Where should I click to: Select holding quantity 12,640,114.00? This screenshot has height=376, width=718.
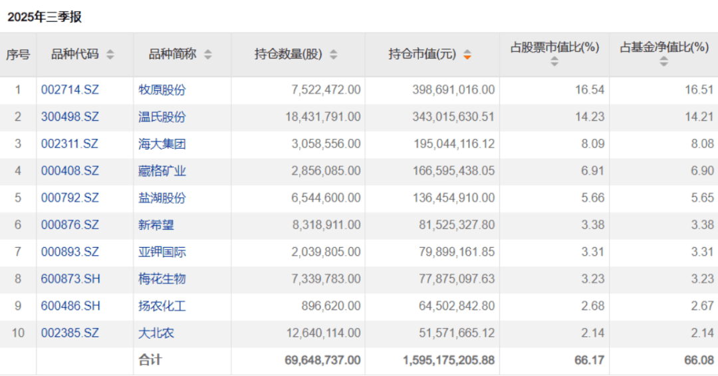[x=324, y=333]
